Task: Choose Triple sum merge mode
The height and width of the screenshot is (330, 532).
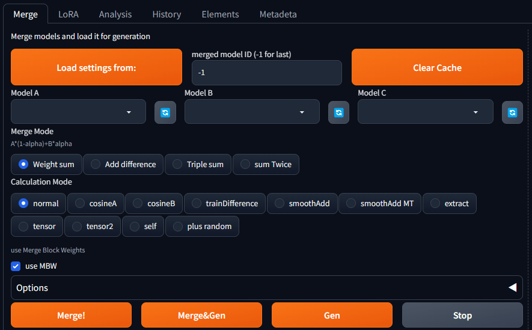Action: click(x=198, y=164)
